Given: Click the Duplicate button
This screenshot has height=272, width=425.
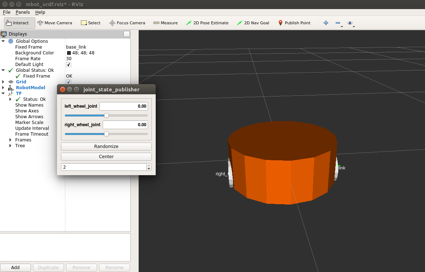Looking at the screenshot, I should click(48, 268).
